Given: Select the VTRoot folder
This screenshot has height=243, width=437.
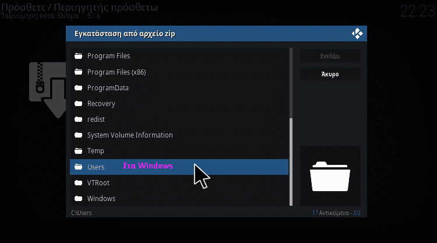Looking at the screenshot, I should point(179,183).
